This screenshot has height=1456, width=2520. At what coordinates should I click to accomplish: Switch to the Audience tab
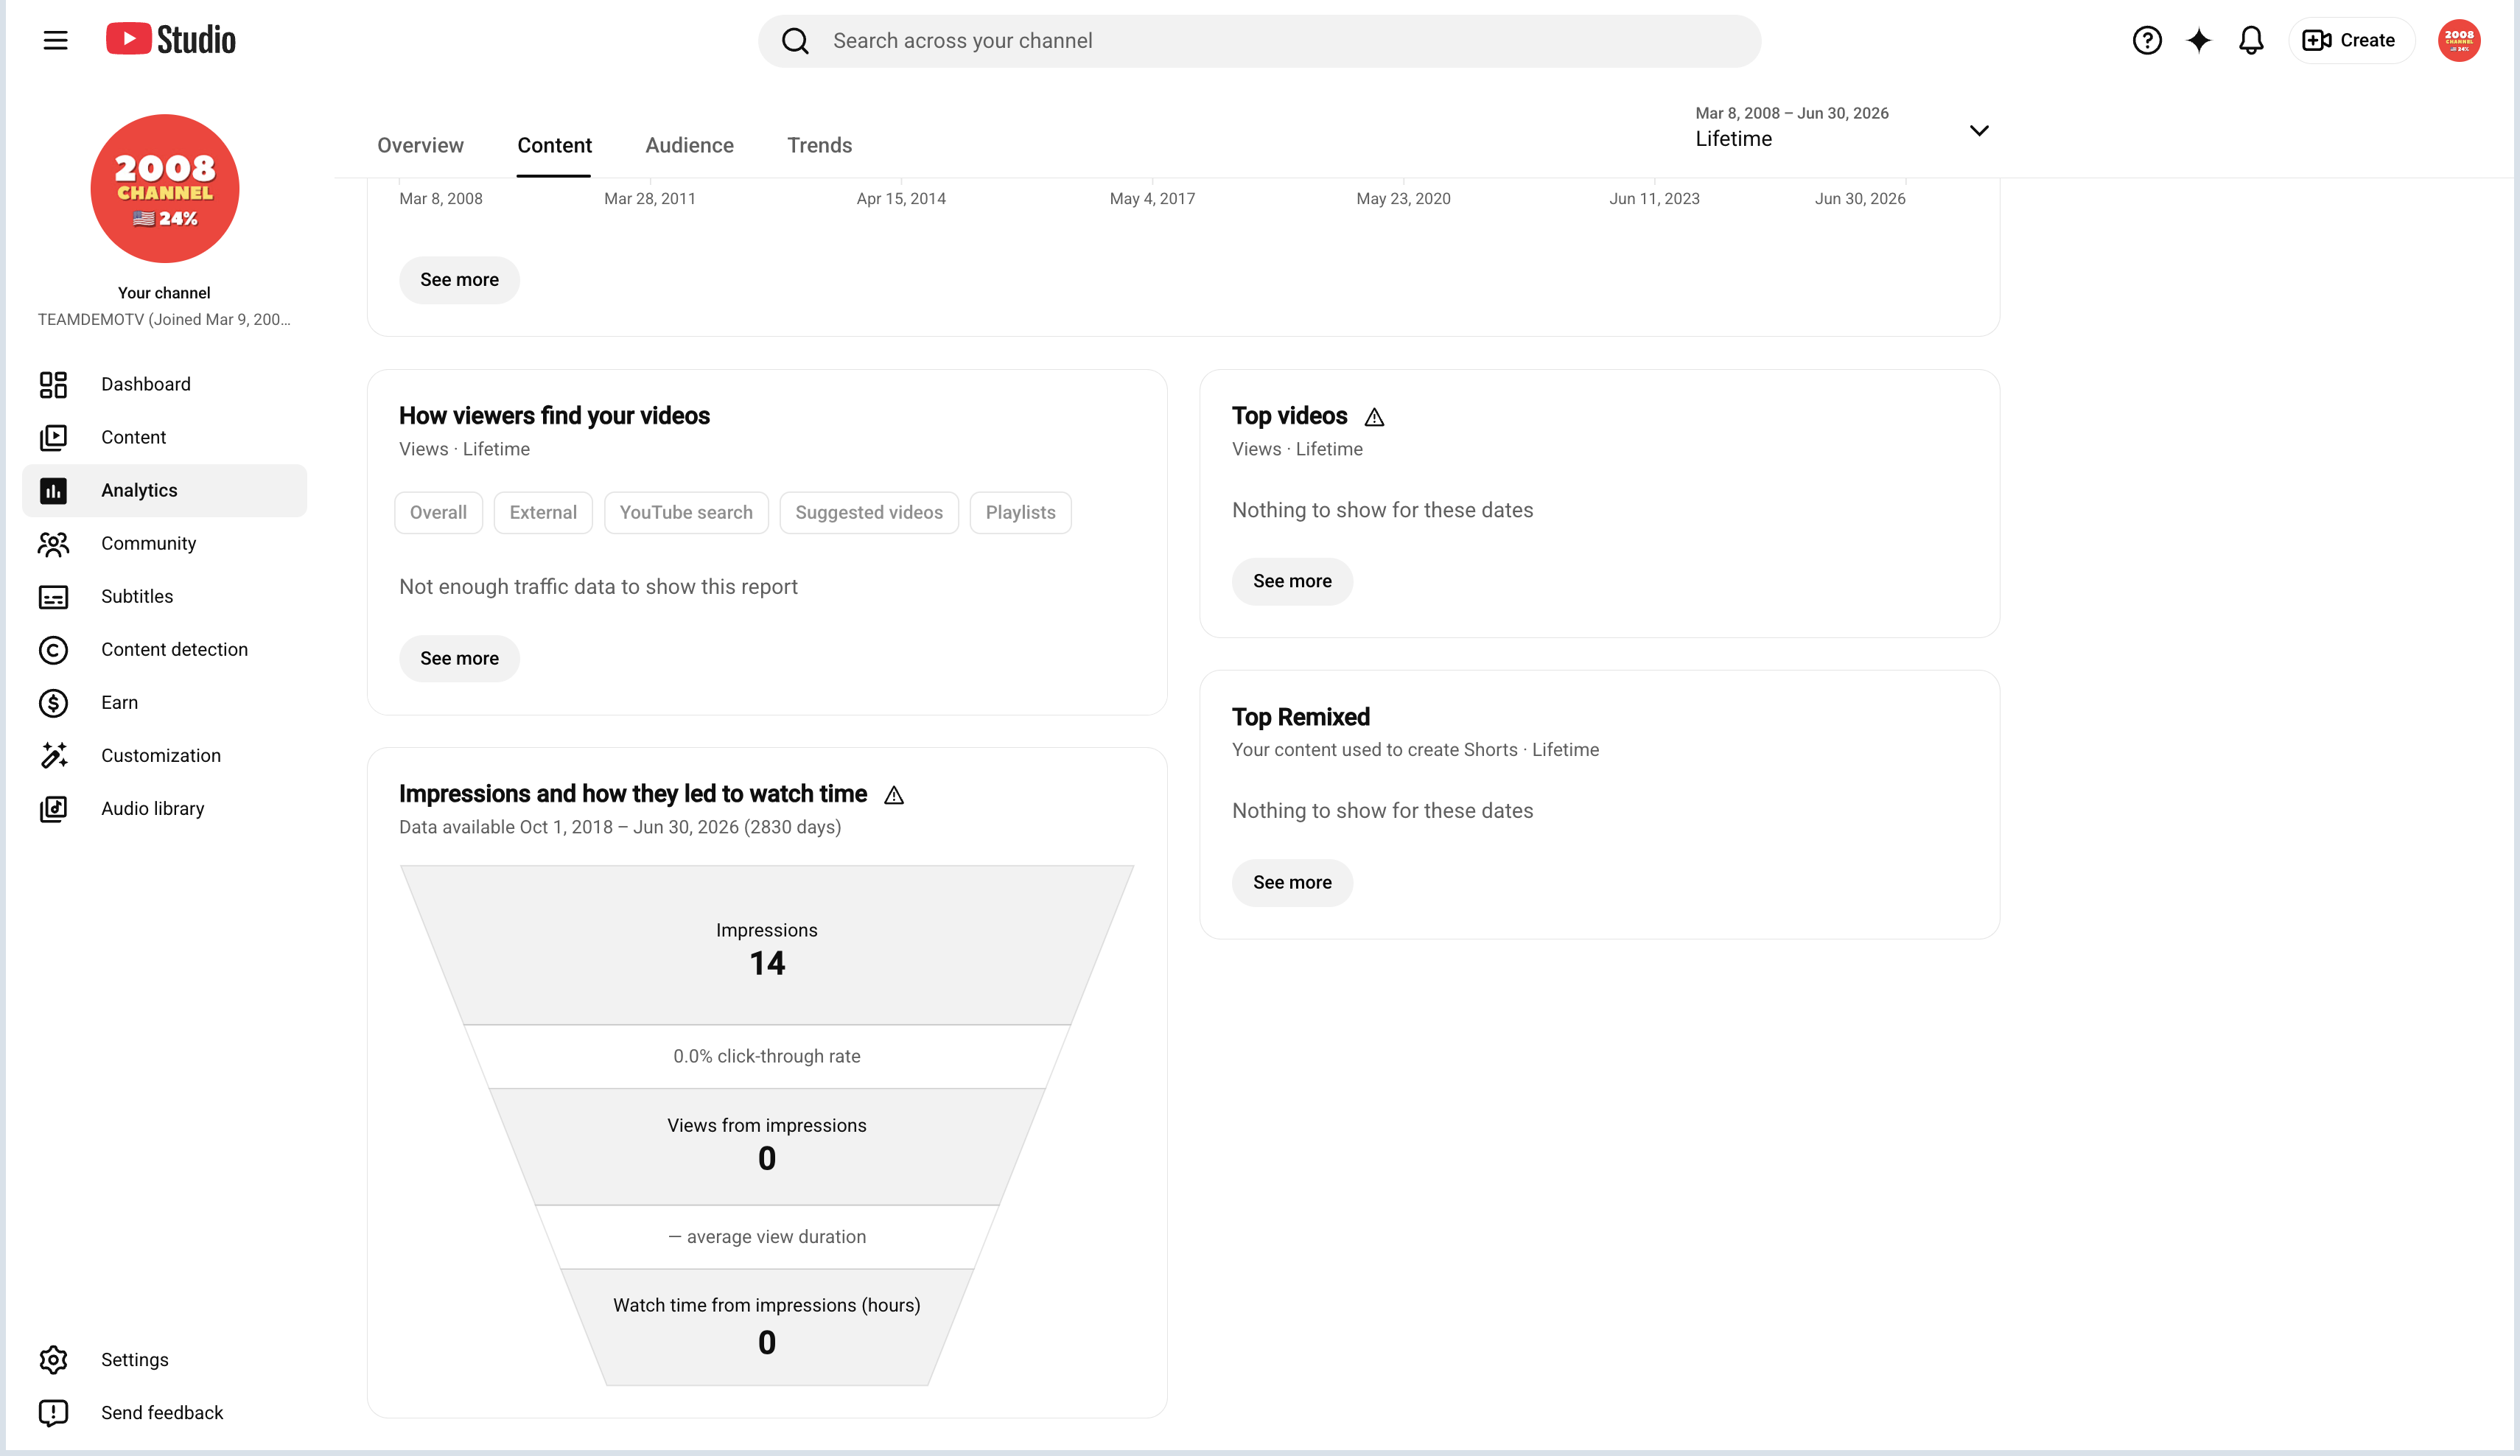coord(689,145)
